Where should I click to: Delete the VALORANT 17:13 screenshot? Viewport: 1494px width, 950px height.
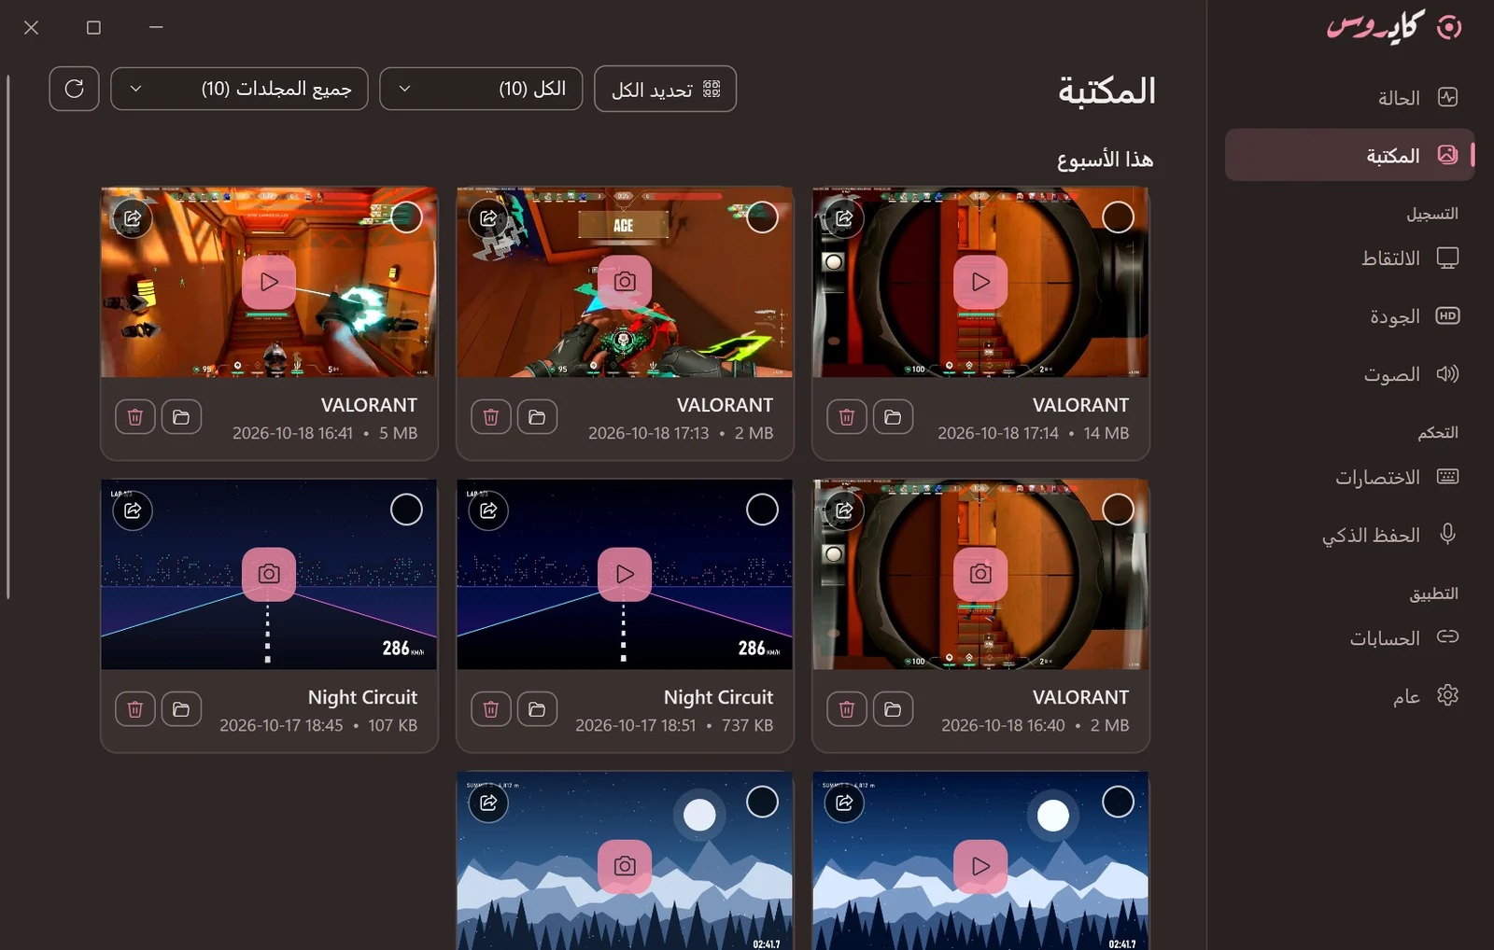[x=491, y=417]
